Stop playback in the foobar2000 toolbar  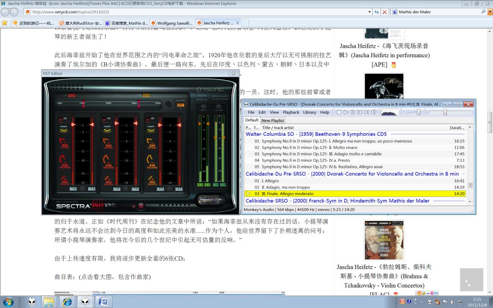[339, 112]
